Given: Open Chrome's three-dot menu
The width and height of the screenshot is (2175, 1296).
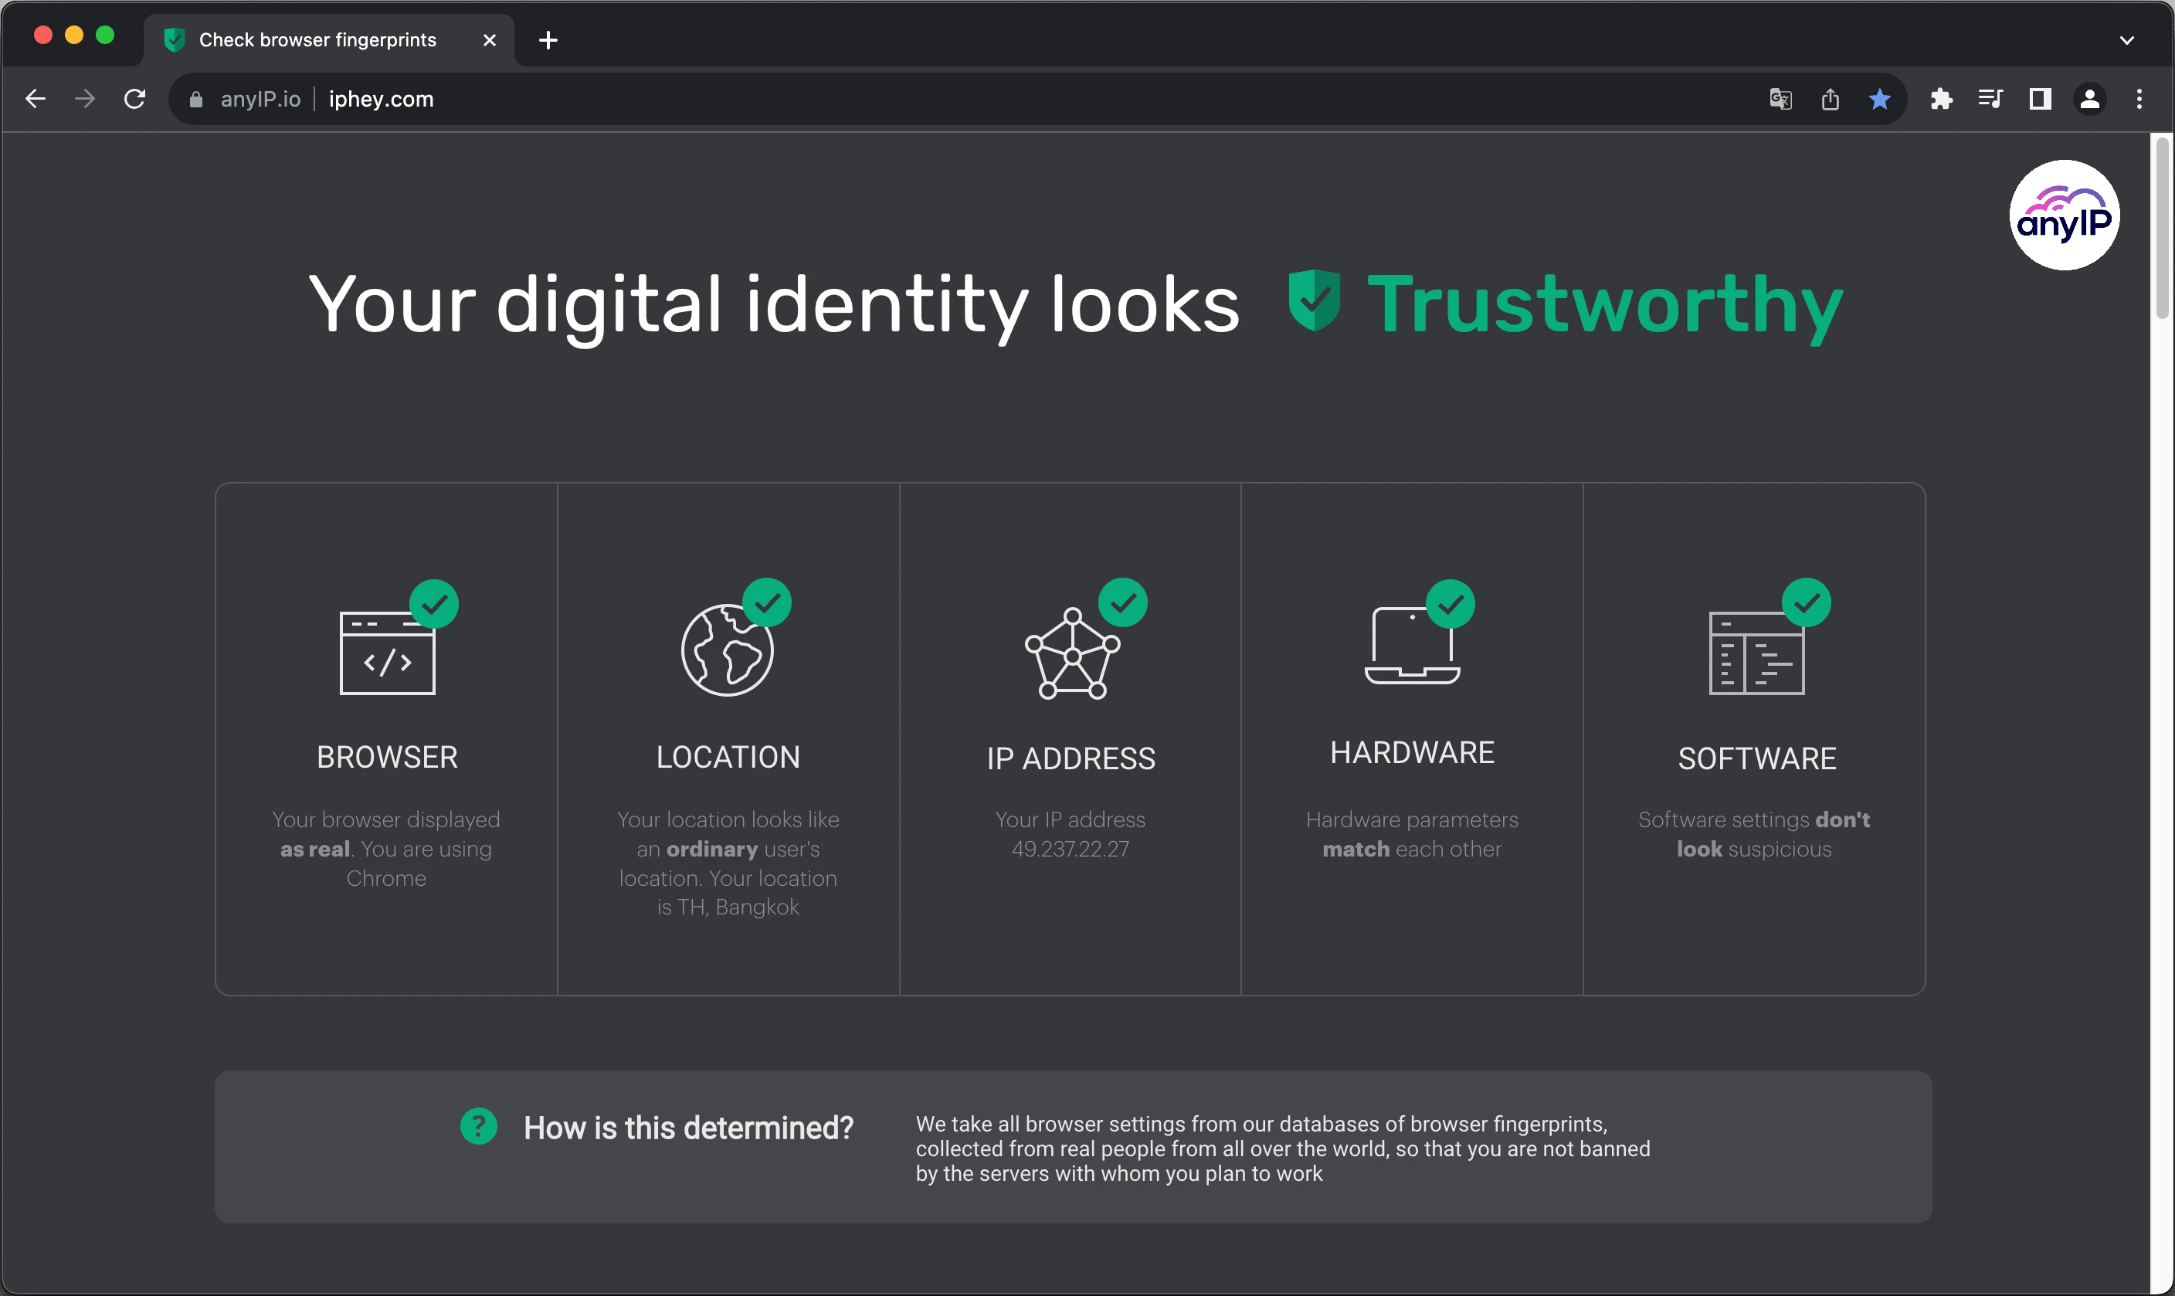Looking at the screenshot, I should click(x=2139, y=100).
